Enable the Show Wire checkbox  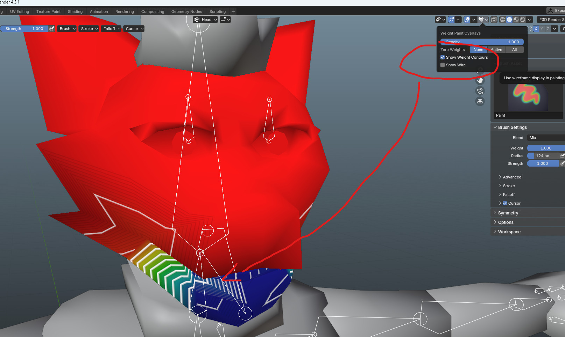click(x=443, y=65)
